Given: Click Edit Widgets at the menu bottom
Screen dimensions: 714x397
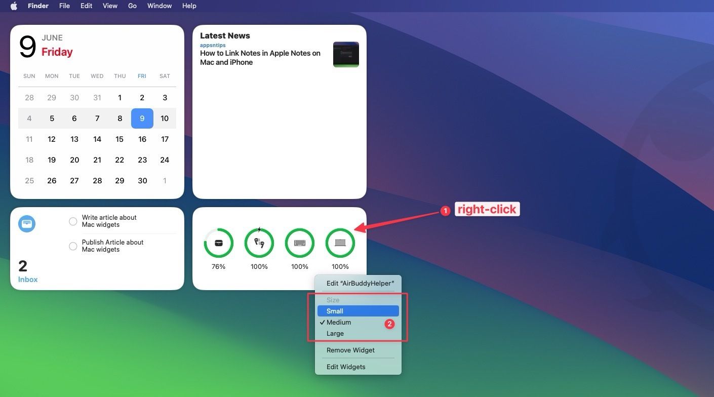Looking at the screenshot, I should click(346, 366).
